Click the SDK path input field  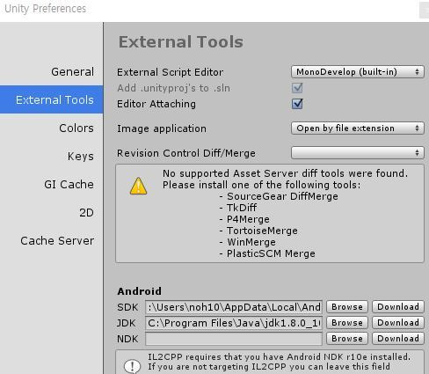[x=234, y=307]
